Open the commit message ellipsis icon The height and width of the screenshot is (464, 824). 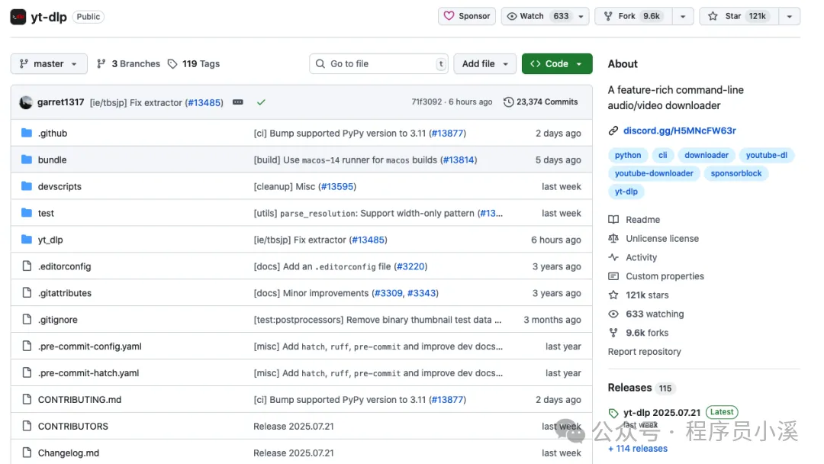(238, 102)
